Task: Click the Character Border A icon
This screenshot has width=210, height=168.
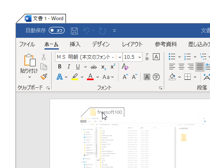Action: pos(156,57)
